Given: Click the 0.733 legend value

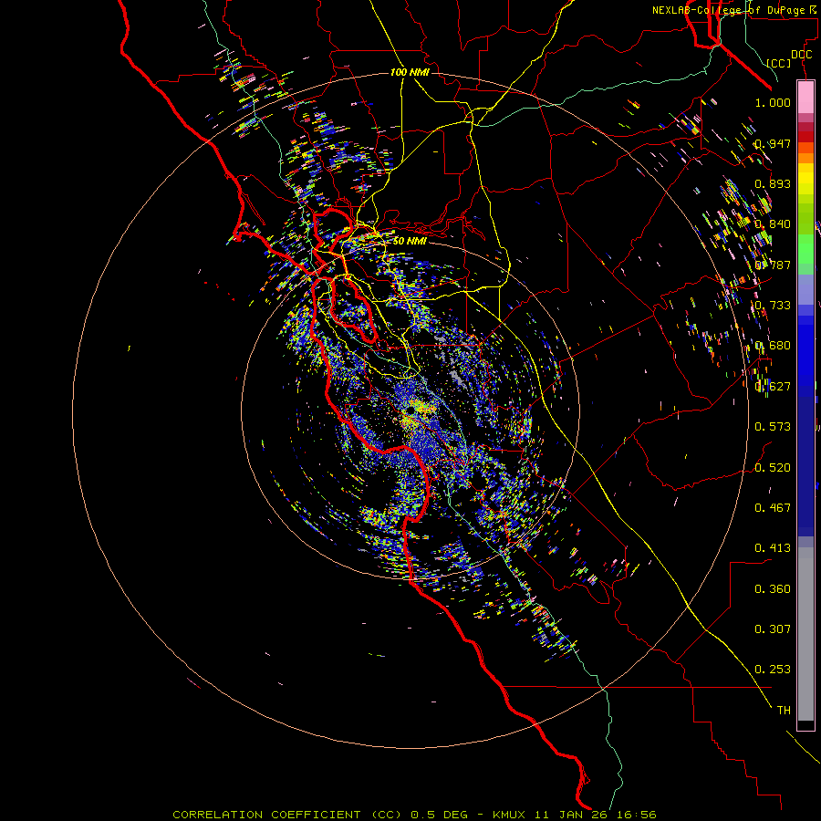Looking at the screenshot, I should point(773,306).
